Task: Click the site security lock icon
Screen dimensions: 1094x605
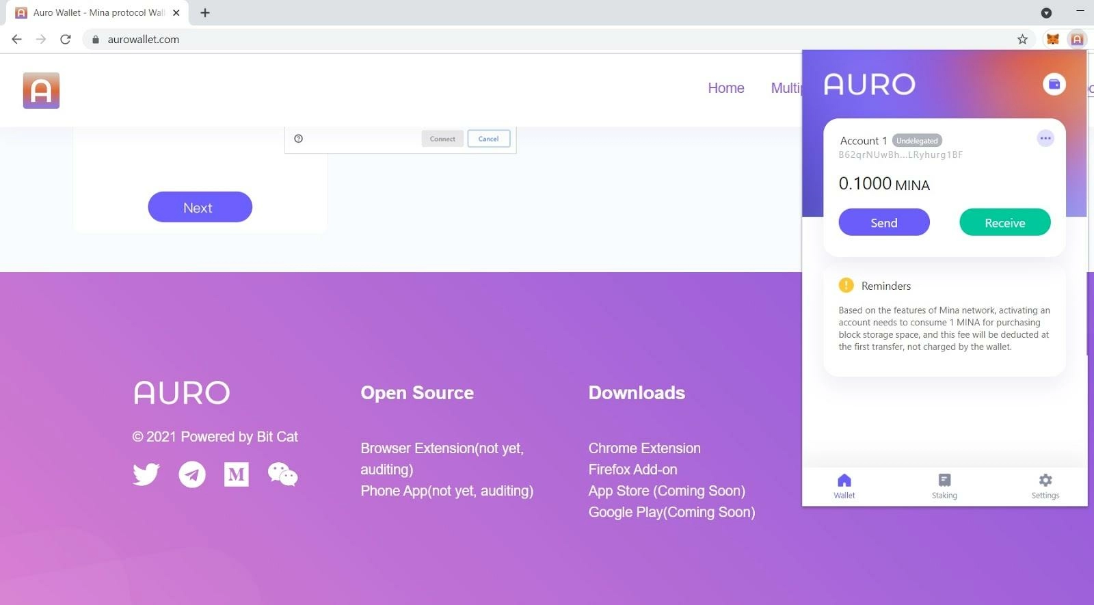Action: click(96, 40)
